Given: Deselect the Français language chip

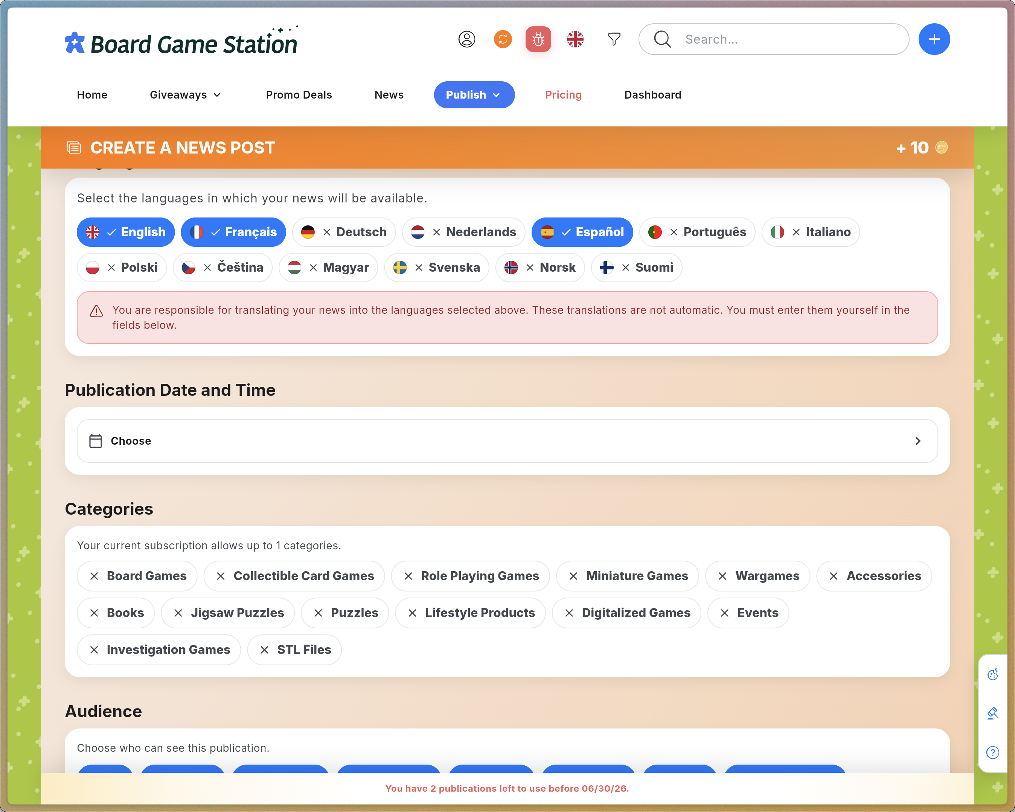Looking at the screenshot, I should pos(233,232).
